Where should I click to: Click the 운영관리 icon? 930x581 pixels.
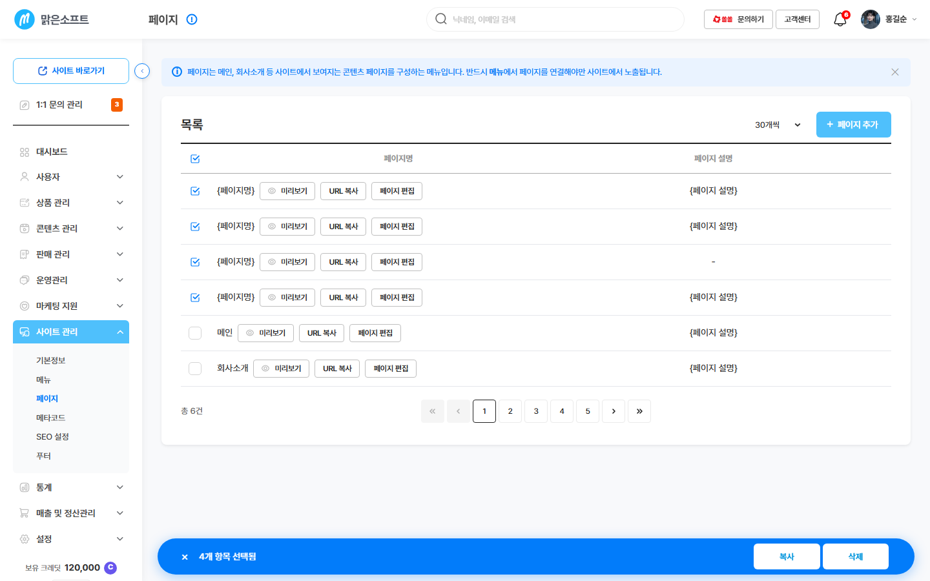pyautogui.click(x=25, y=280)
